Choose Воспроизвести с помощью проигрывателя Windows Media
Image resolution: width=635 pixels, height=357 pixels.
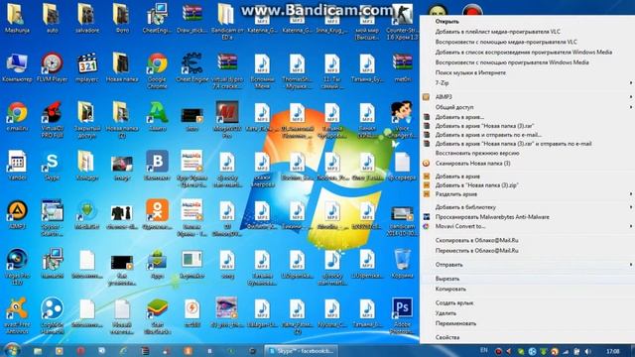[x=527, y=62]
